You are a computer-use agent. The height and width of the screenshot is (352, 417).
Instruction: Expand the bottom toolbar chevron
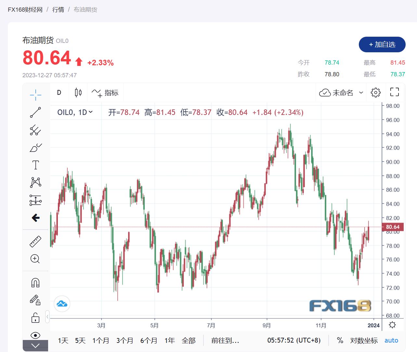pos(35,346)
